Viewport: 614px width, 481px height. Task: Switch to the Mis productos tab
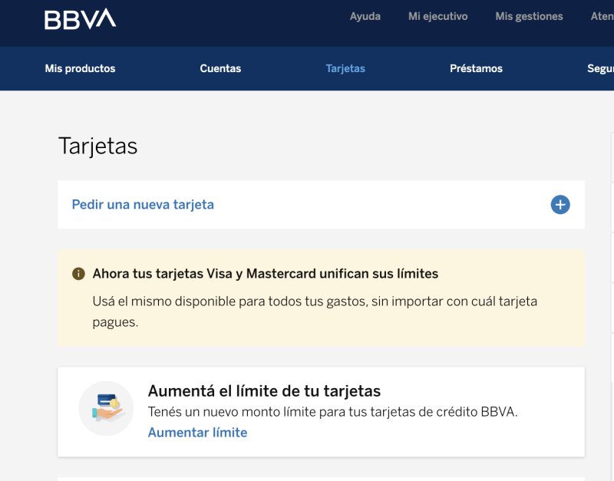pyautogui.click(x=80, y=68)
